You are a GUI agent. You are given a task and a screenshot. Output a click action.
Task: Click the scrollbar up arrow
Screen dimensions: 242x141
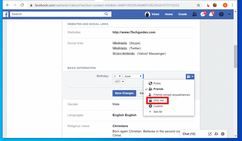point(235,11)
